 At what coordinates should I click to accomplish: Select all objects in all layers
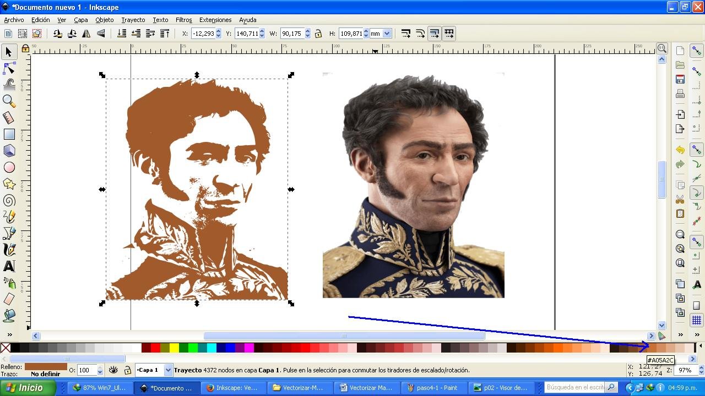[23, 34]
